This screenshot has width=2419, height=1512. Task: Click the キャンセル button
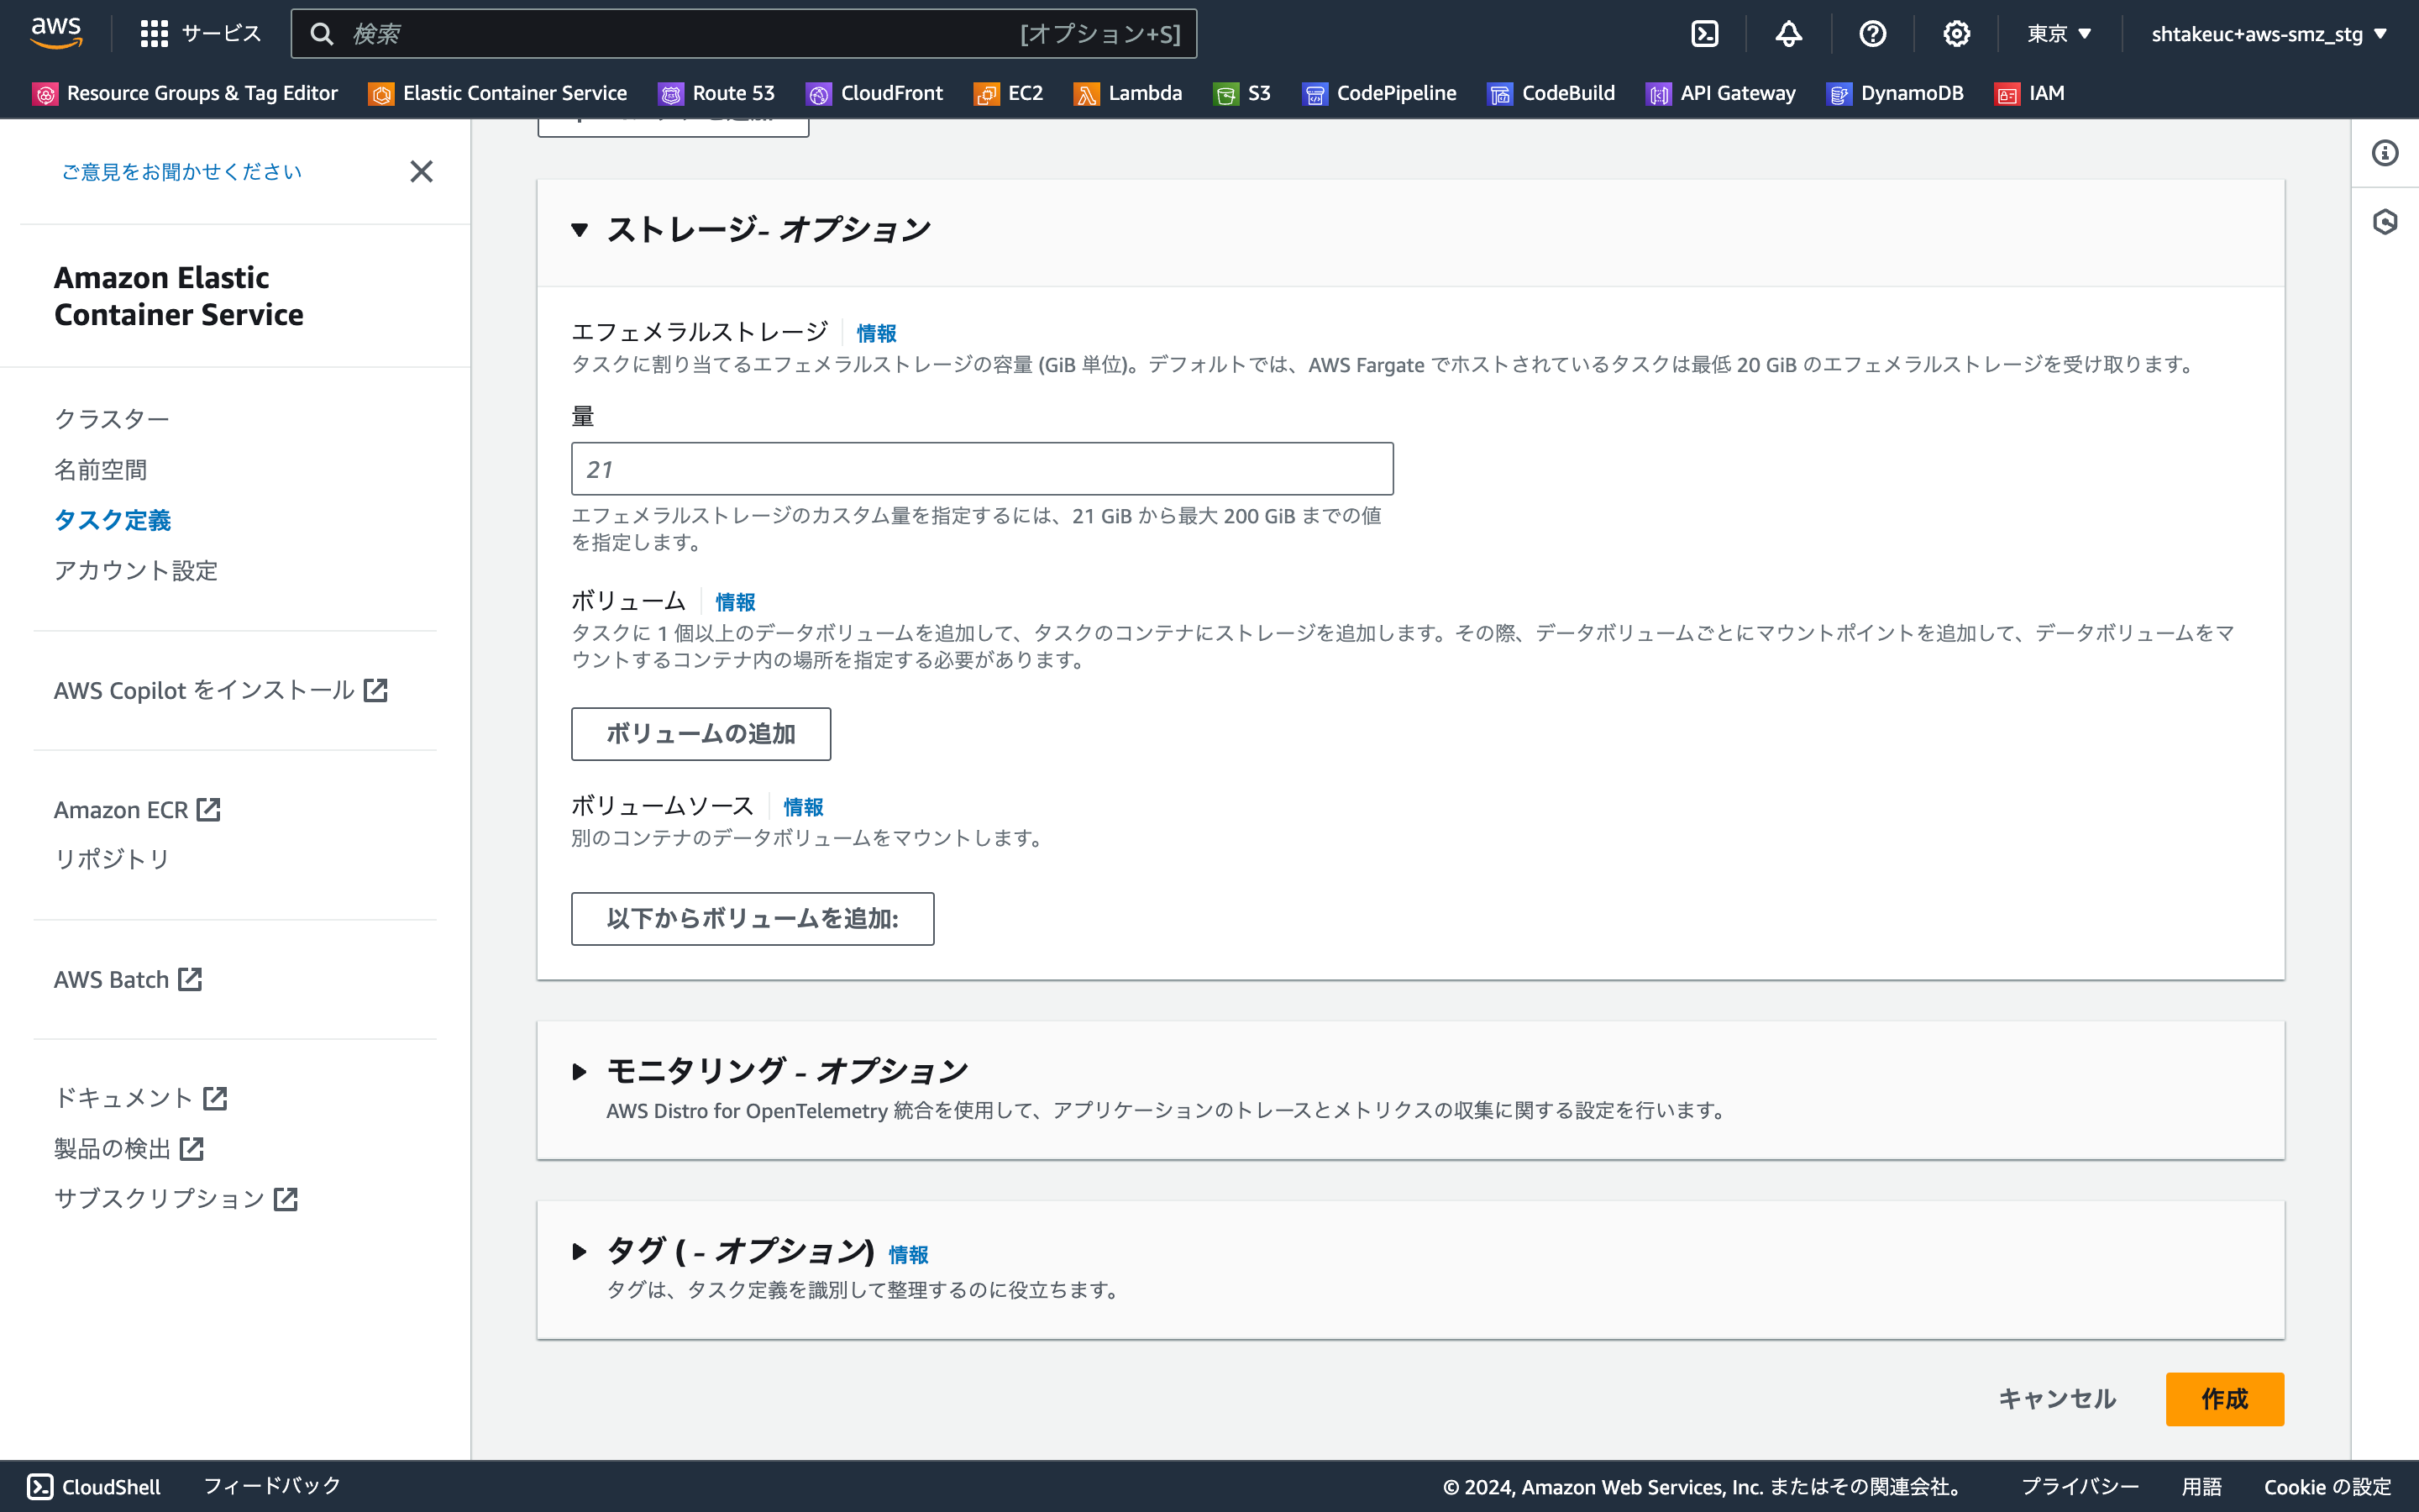tap(2057, 1399)
